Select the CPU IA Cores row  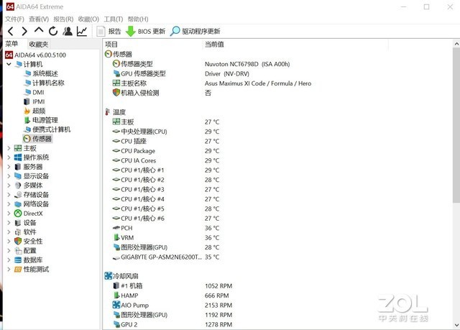tap(166, 160)
